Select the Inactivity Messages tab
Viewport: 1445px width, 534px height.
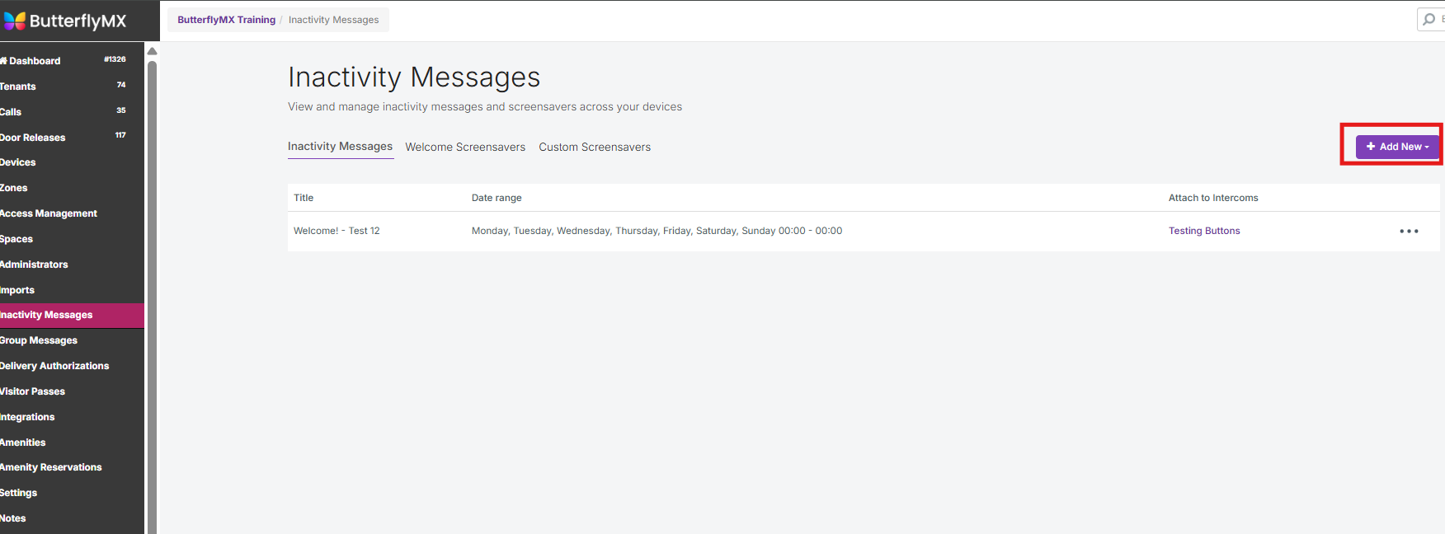click(340, 147)
